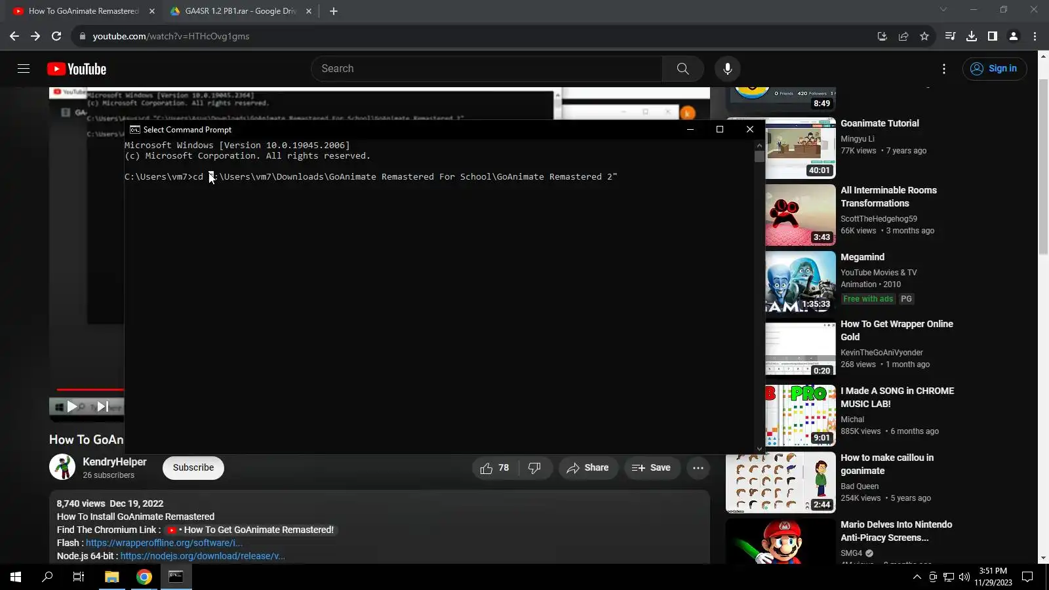Open more actions ellipsis under video
Viewport: 1049px width, 590px height.
(698, 468)
